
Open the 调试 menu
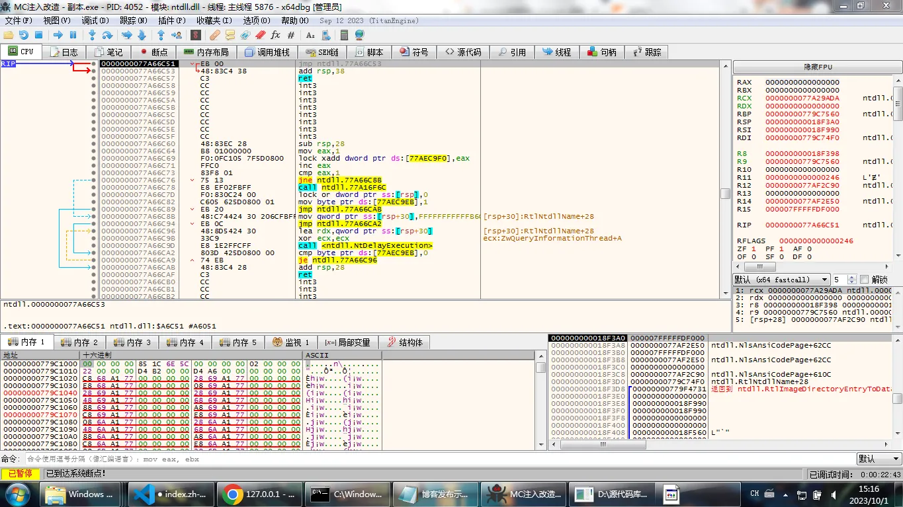95,20
